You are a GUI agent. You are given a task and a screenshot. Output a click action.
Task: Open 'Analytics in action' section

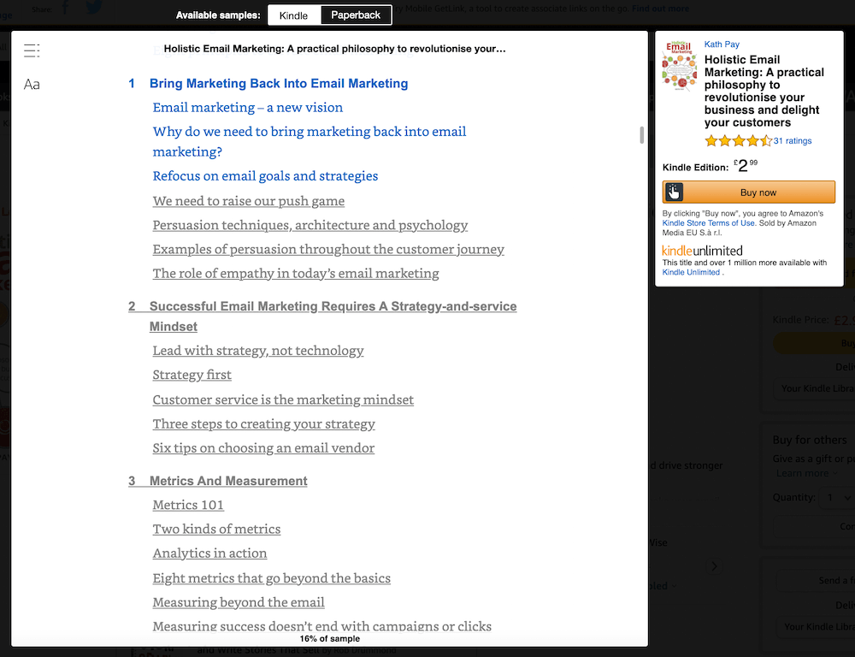point(210,553)
